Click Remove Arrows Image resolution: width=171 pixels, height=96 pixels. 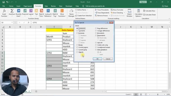click(x=101, y=15)
